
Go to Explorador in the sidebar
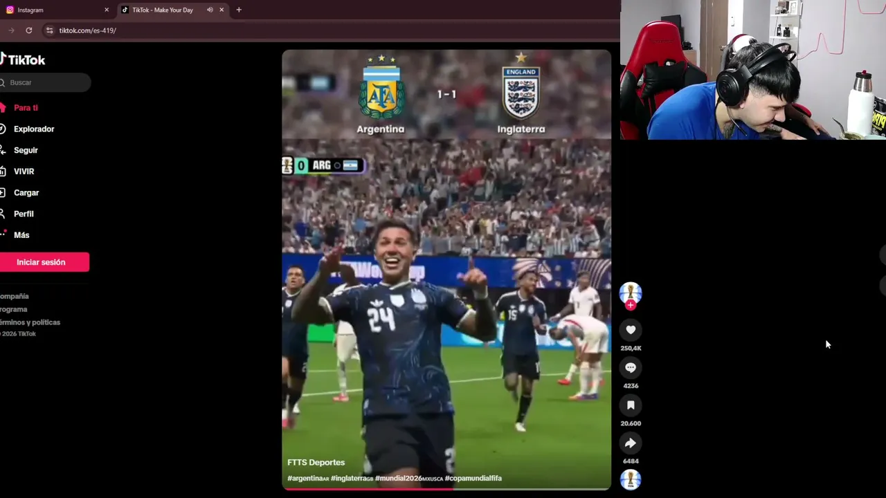coord(34,129)
